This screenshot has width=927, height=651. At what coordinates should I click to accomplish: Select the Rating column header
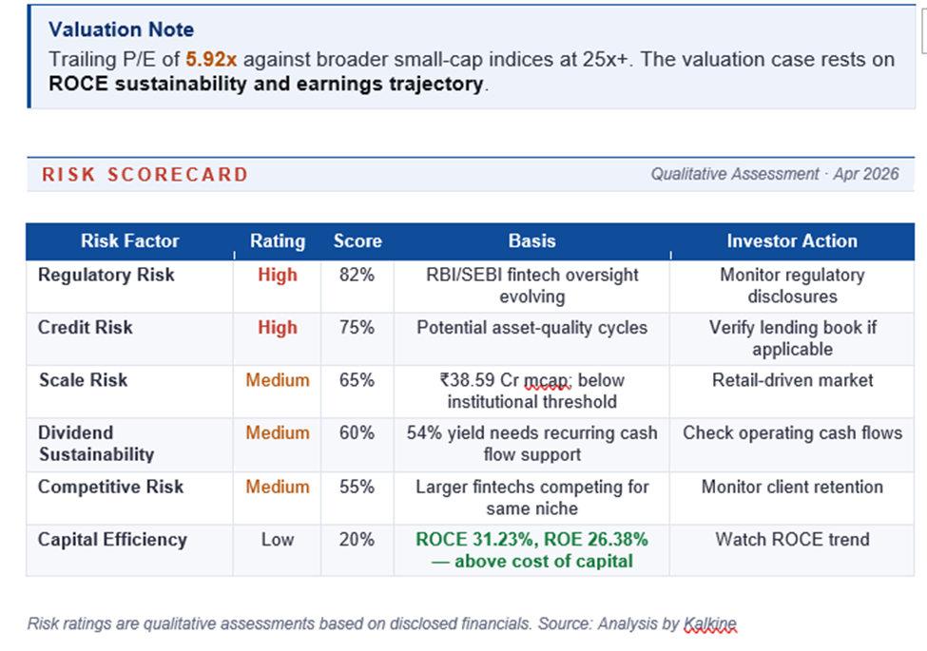278,241
